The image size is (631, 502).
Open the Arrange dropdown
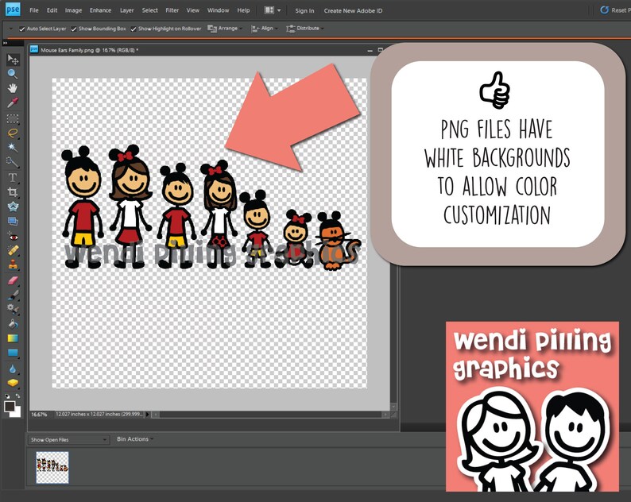(x=225, y=28)
